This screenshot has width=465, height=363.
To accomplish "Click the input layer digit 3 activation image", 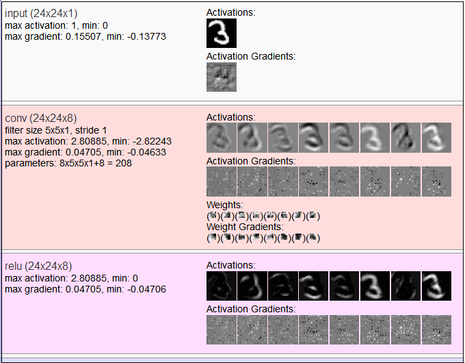I will pyautogui.click(x=222, y=33).
